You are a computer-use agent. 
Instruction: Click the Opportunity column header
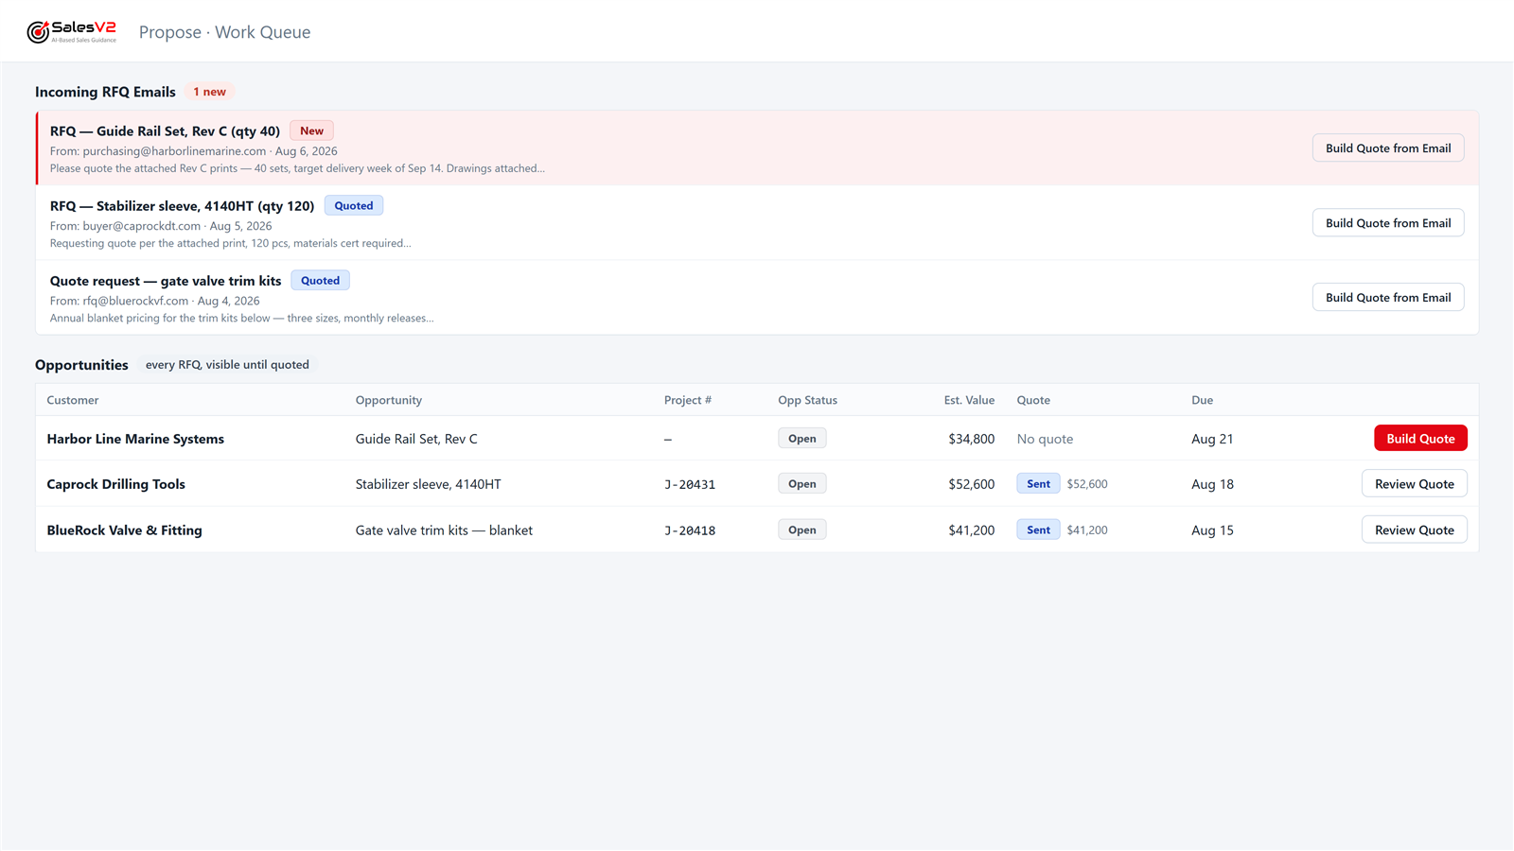coord(389,400)
